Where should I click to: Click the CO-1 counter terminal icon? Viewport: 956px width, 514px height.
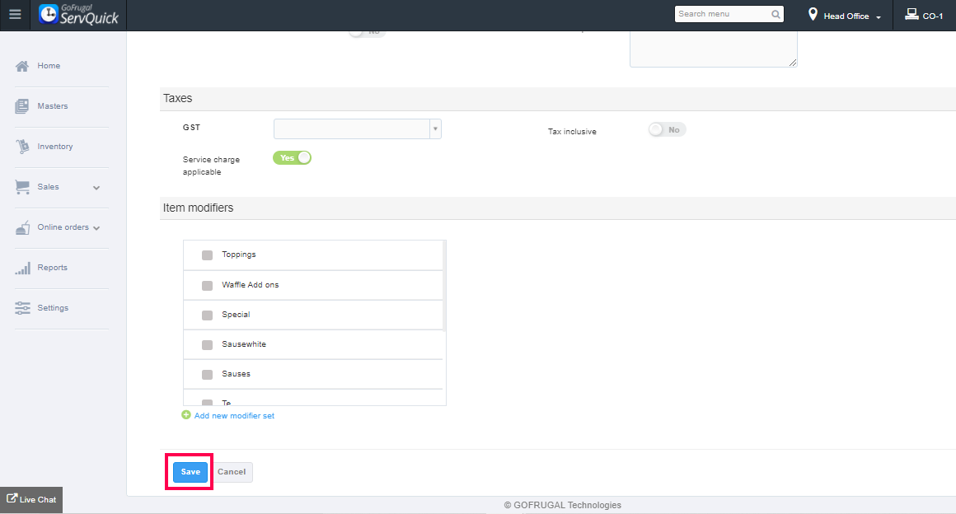[911, 14]
